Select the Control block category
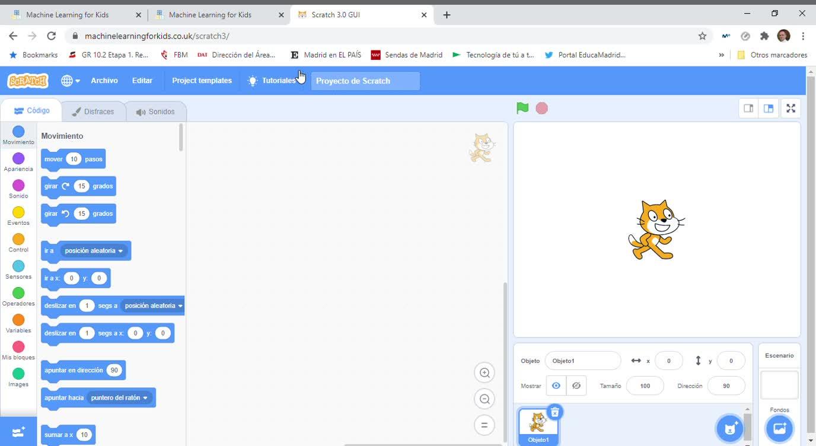816x446 pixels. (18, 243)
